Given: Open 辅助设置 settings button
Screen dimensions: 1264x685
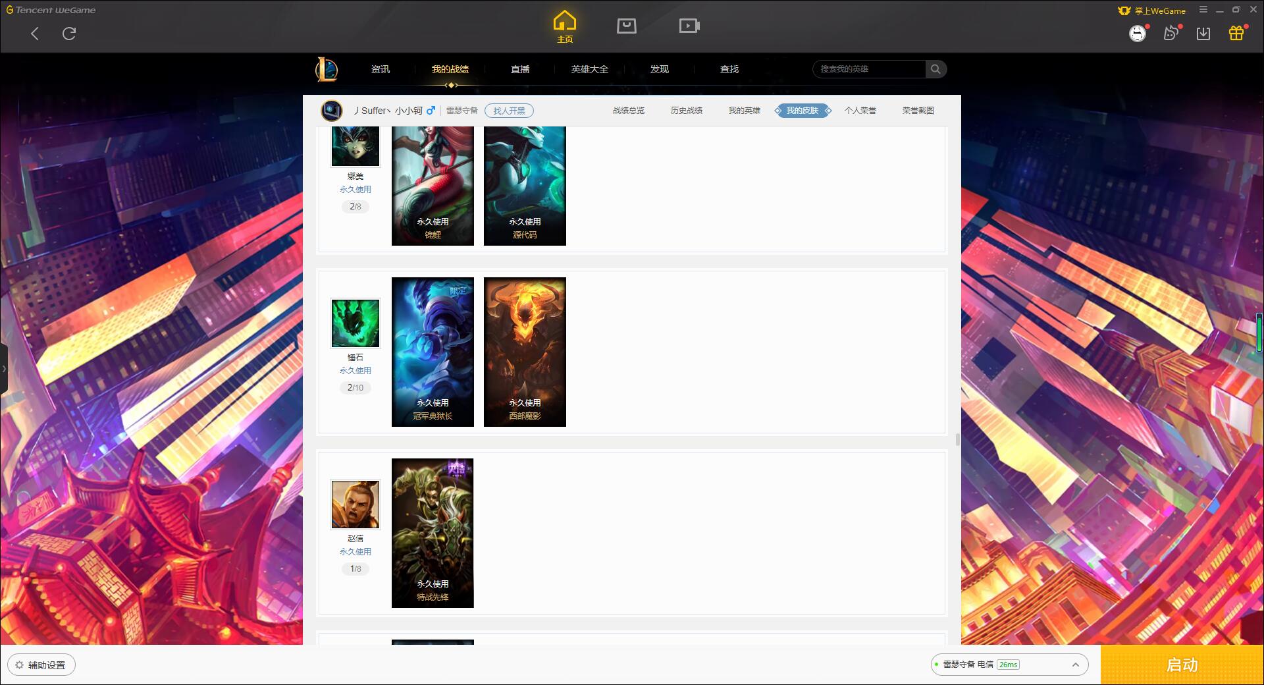Looking at the screenshot, I should tap(41, 665).
